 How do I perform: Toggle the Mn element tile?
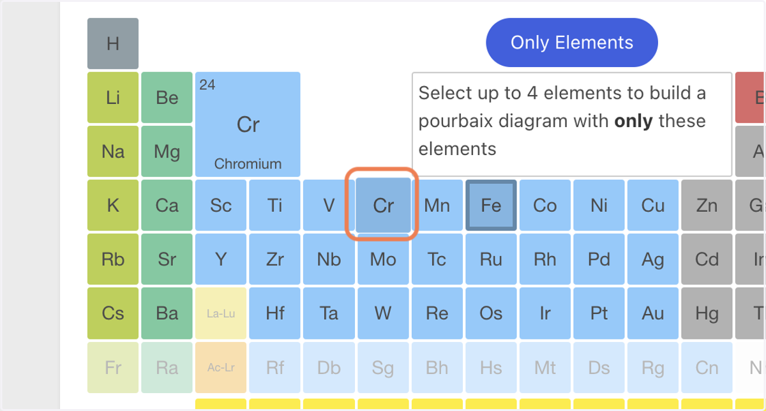coord(437,205)
